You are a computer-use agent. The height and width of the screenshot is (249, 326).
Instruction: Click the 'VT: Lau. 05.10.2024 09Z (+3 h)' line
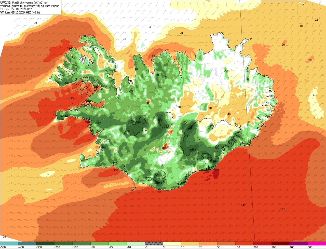click(x=20, y=12)
